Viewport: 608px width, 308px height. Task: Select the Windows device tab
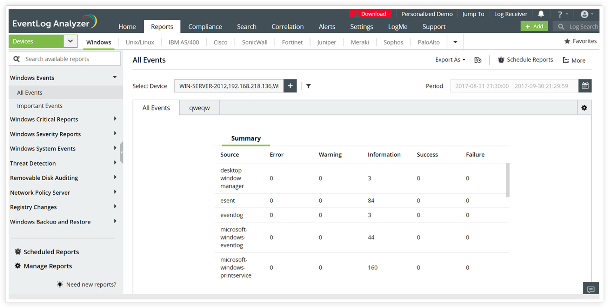pos(99,42)
